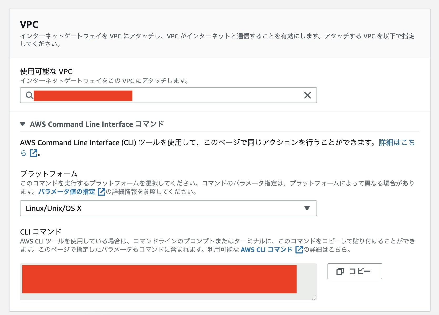Viewport: 439px width, 315px height.
Task: Click the disclosure triangle before AWS Command Line Interface
Action: pyautogui.click(x=22, y=124)
